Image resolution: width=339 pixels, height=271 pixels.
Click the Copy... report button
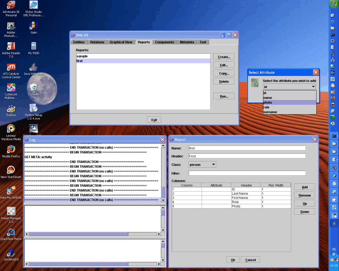224,74
